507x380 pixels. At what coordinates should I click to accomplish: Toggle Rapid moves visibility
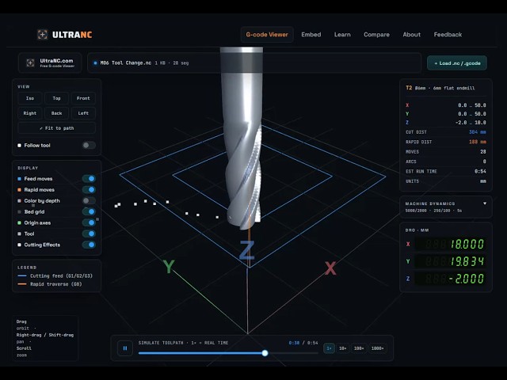click(x=89, y=190)
